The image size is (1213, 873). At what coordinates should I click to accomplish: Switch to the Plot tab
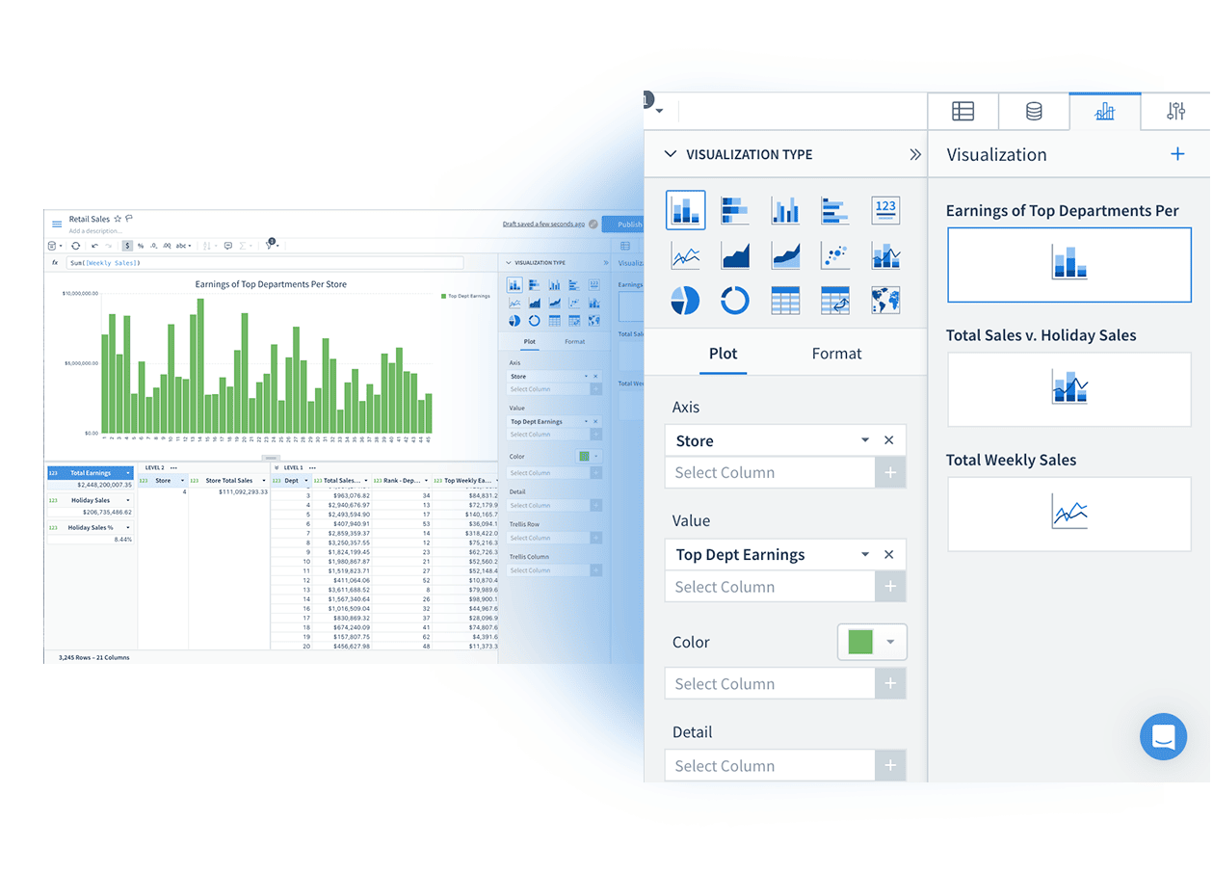[x=723, y=354]
